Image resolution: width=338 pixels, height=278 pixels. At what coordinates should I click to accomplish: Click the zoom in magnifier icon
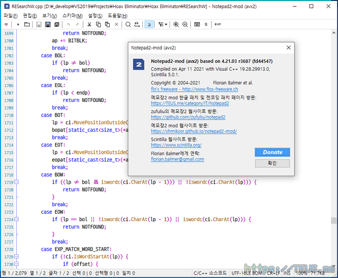click(x=176, y=24)
